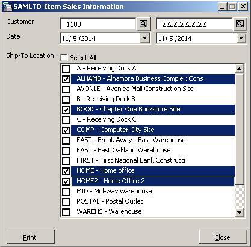Check the WAREHS Warehouse checkbox
This screenshot has height=247, width=251.
pyautogui.click(x=66, y=212)
